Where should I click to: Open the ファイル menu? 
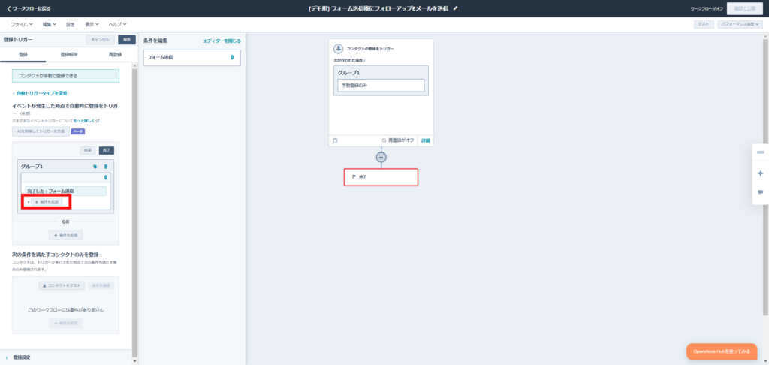(x=22, y=24)
